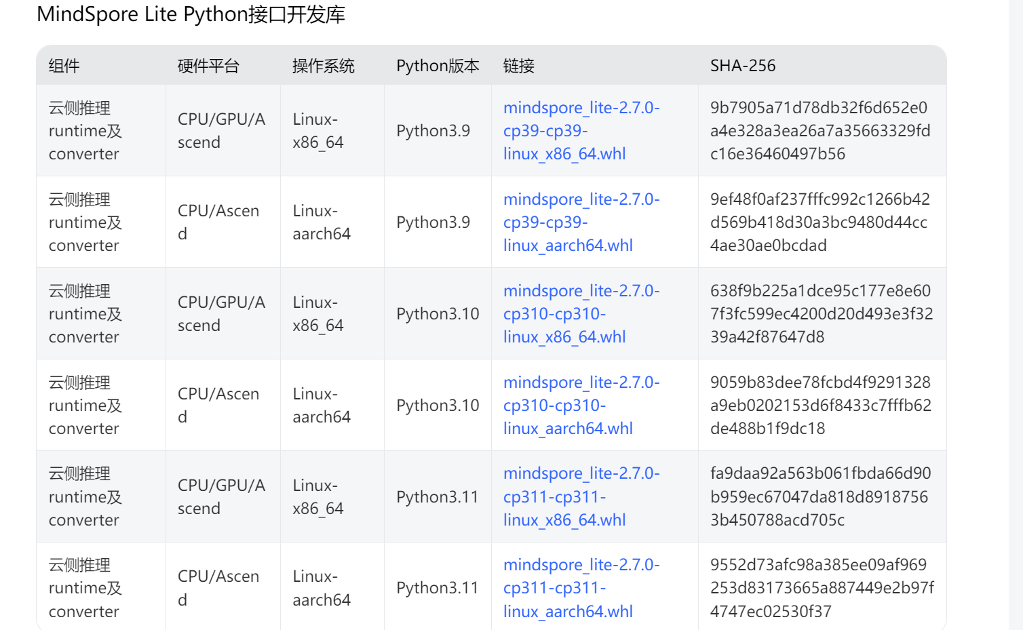Click the 硬件平台 column header

point(208,66)
